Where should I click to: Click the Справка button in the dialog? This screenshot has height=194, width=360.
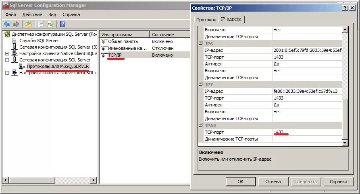[x=338, y=182]
